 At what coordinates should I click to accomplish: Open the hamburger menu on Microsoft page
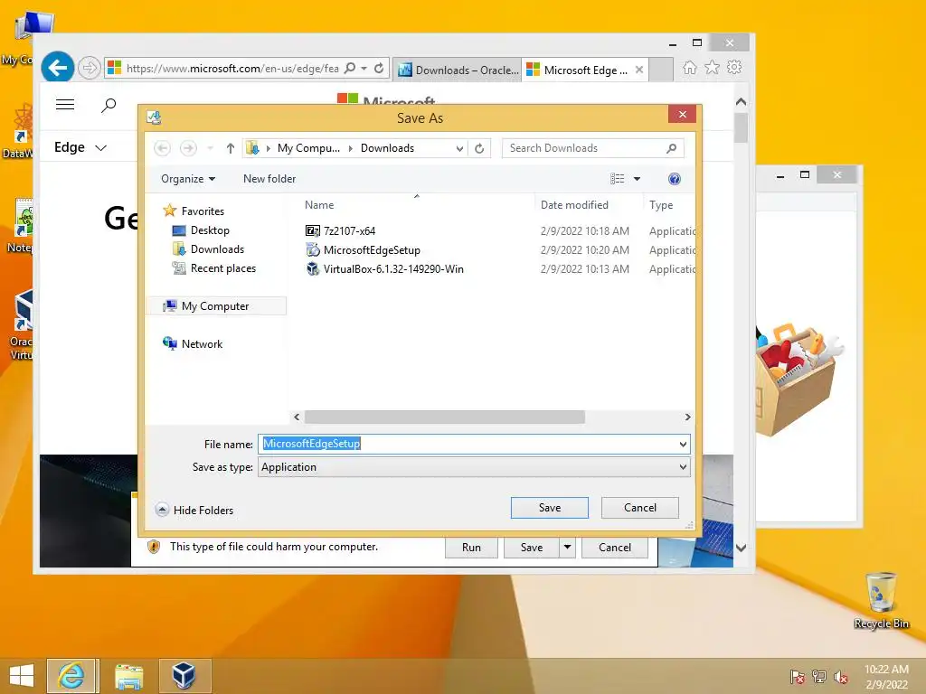[x=65, y=105]
